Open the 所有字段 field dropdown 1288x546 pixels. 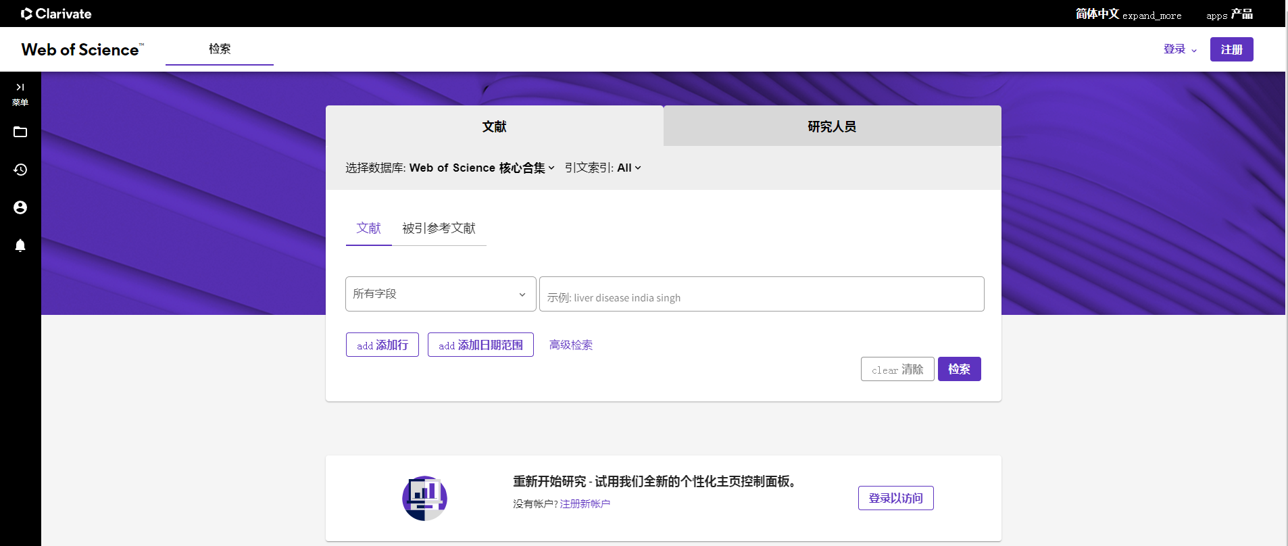[x=441, y=294]
